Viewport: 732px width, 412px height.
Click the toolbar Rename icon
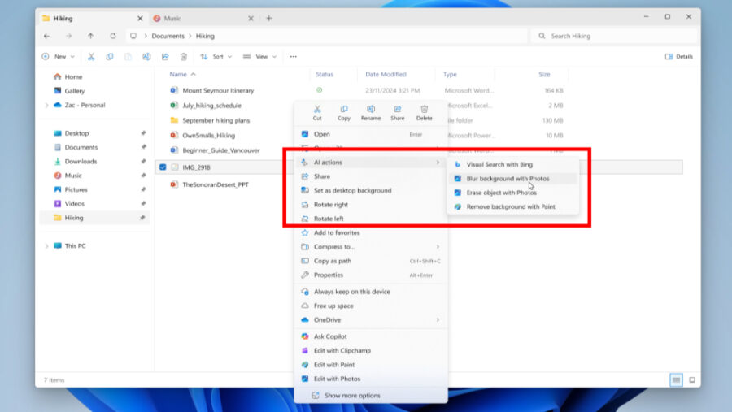tap(146, 56)
